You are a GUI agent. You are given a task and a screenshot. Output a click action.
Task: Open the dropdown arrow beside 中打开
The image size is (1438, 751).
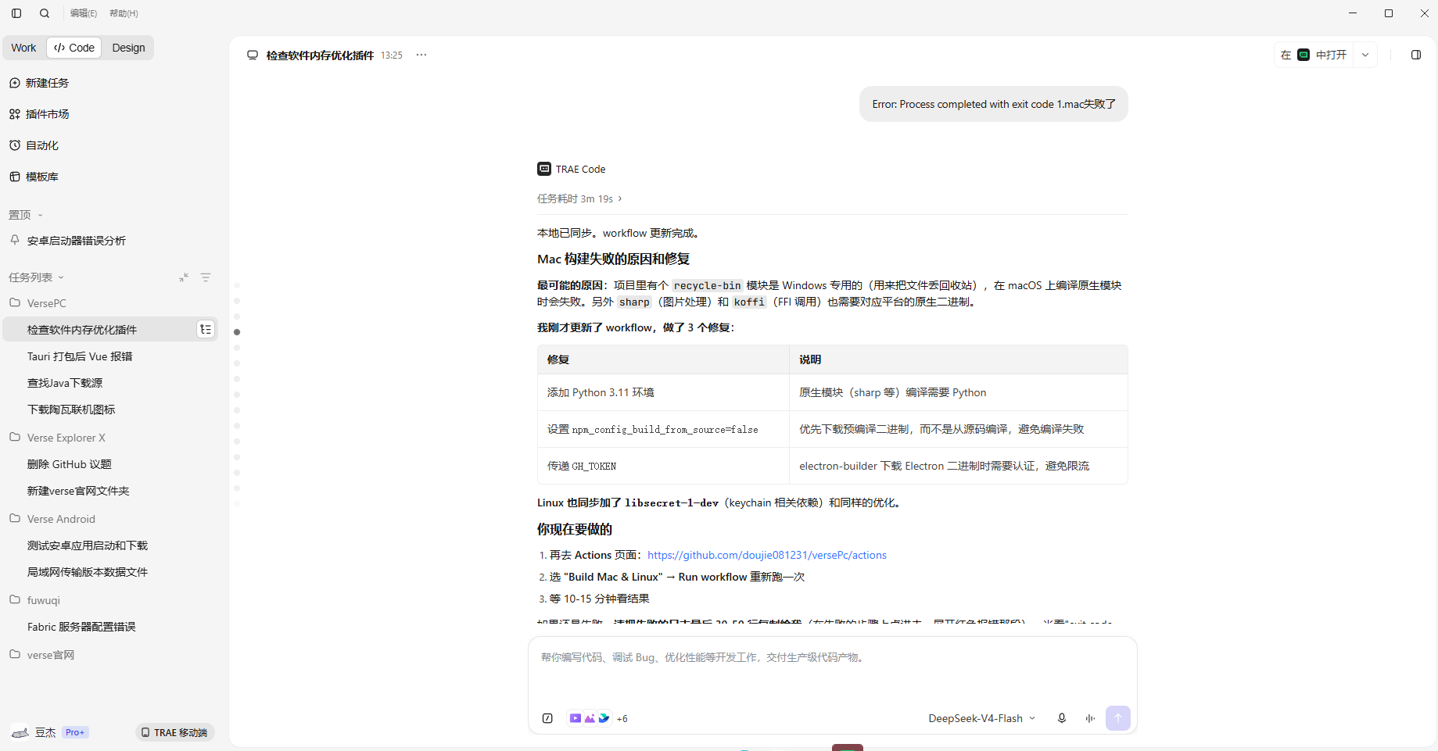[x=1365, y=55]
